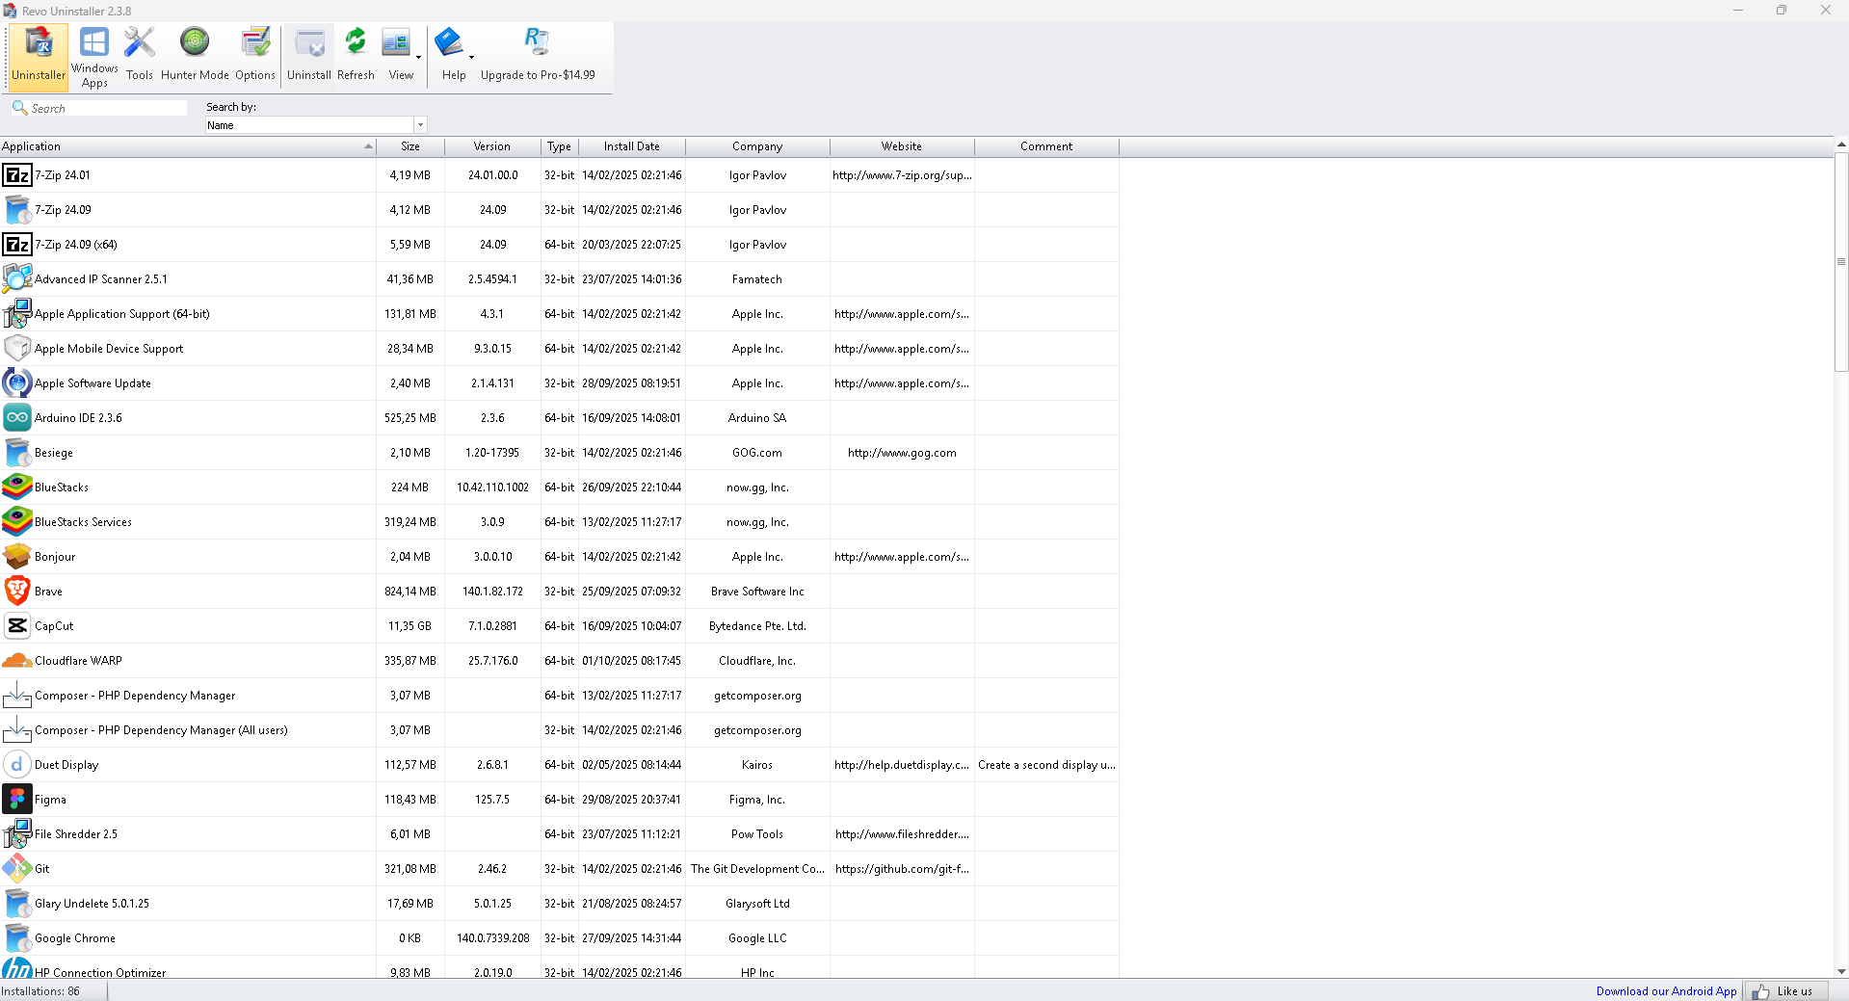Click the Brave Software Inc company cell

[757, 592]
